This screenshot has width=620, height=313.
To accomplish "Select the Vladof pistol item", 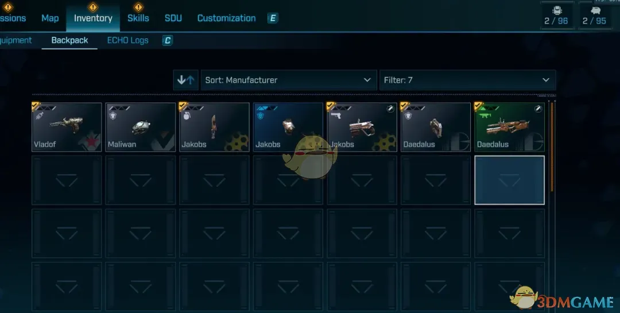I will point(67,127).
